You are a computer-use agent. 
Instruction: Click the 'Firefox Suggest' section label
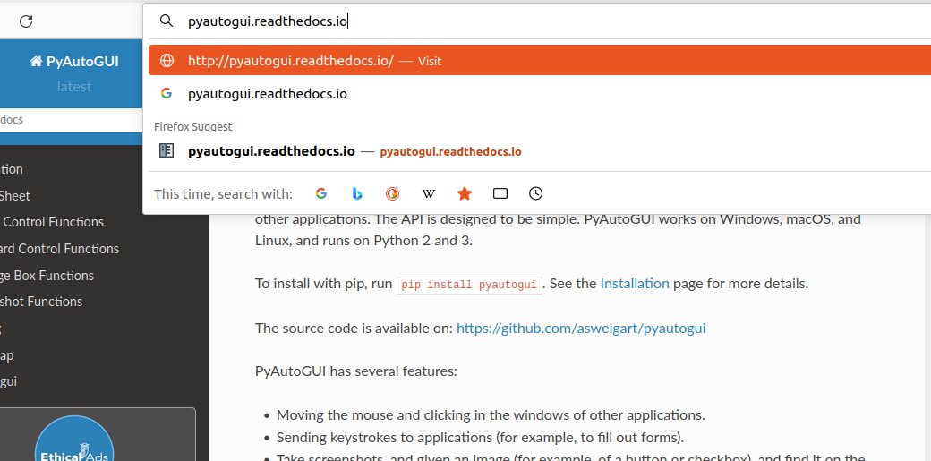pyautogui.click(x=193, y=126)
